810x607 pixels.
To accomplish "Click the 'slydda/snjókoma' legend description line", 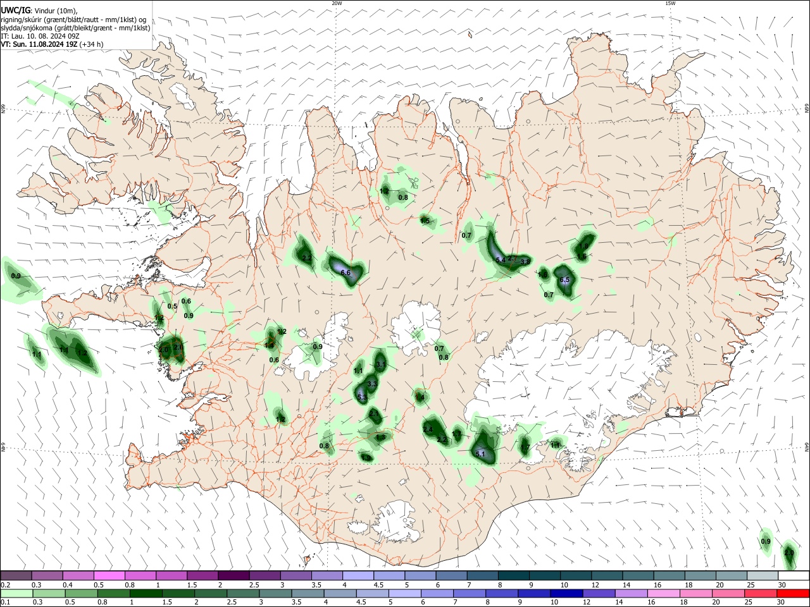I will [75, 28].
